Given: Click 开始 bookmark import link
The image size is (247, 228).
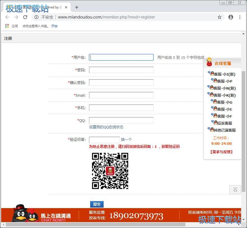Looking at the screenshot, I should 54,26.
